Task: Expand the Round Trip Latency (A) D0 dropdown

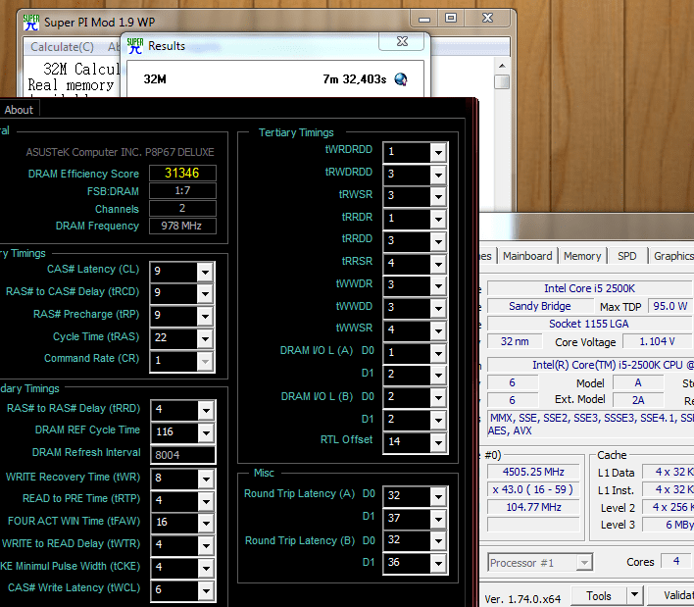Action: click(438, 497)
